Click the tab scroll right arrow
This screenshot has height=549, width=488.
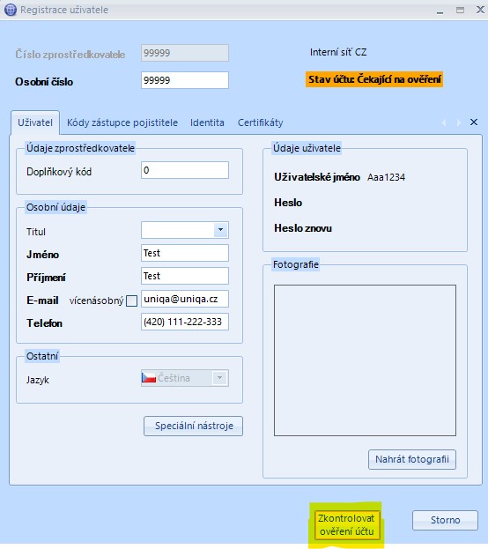tap(459, 122)
